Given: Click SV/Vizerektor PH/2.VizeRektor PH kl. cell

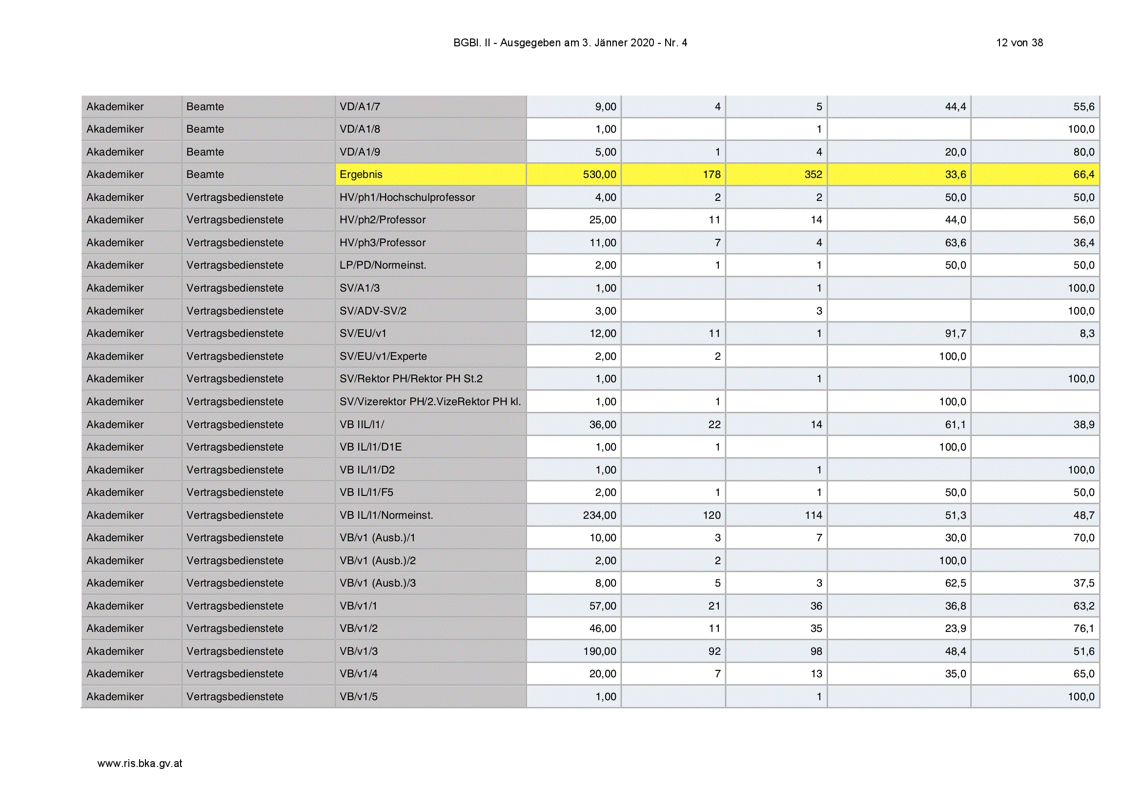Looking at the screenshot, I should click(x=431, y=401).
